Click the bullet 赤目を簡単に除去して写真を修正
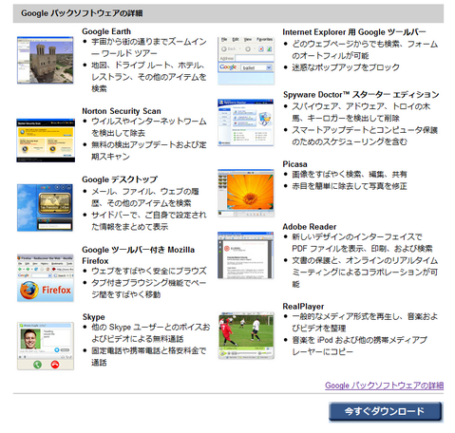Image resolution: width=455 pixels, height=433 pixels. click(350, 186)
